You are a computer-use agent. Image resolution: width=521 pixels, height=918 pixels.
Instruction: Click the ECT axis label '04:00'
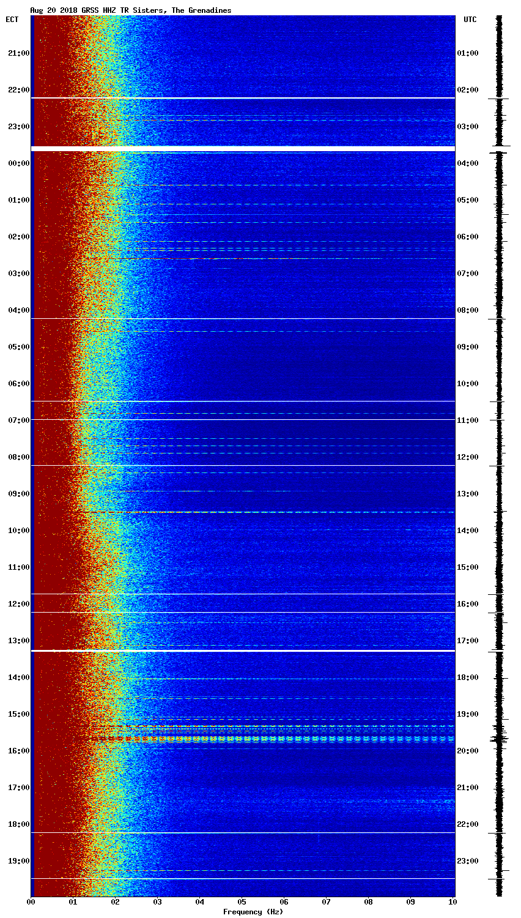[19, 310]
